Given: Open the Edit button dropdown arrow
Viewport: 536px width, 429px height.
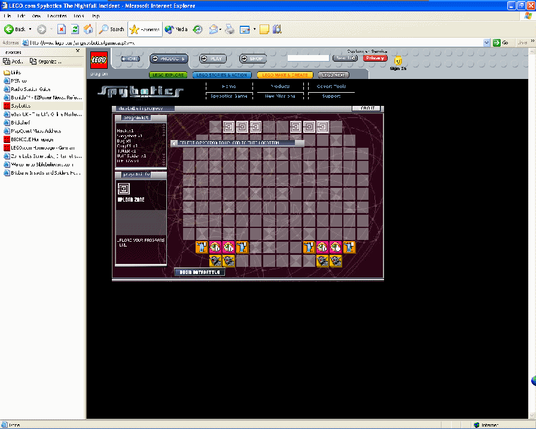Looking at the screenshot, I should click(x=254, y=29).
